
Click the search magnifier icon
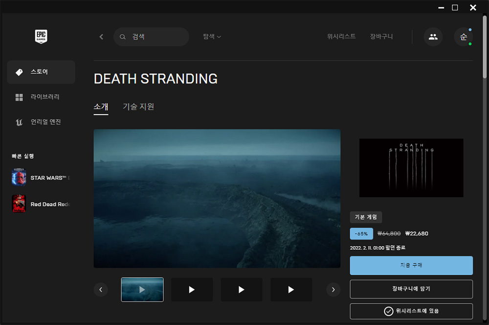[123, 37]
